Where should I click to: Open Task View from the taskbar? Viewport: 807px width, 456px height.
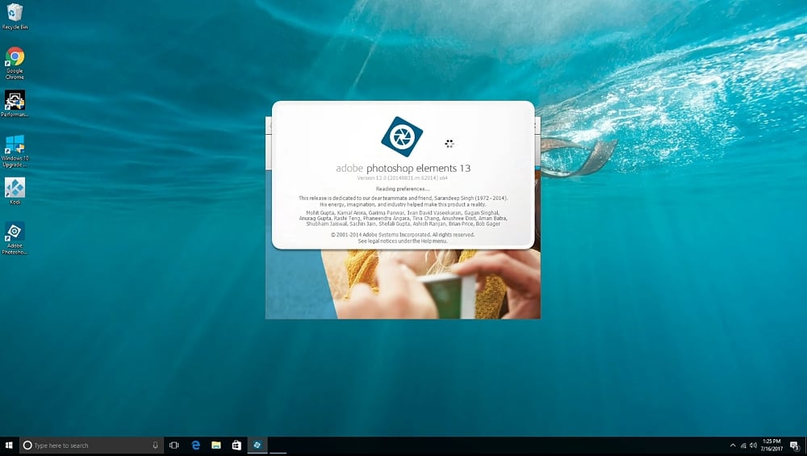click(x=174, y=446)
